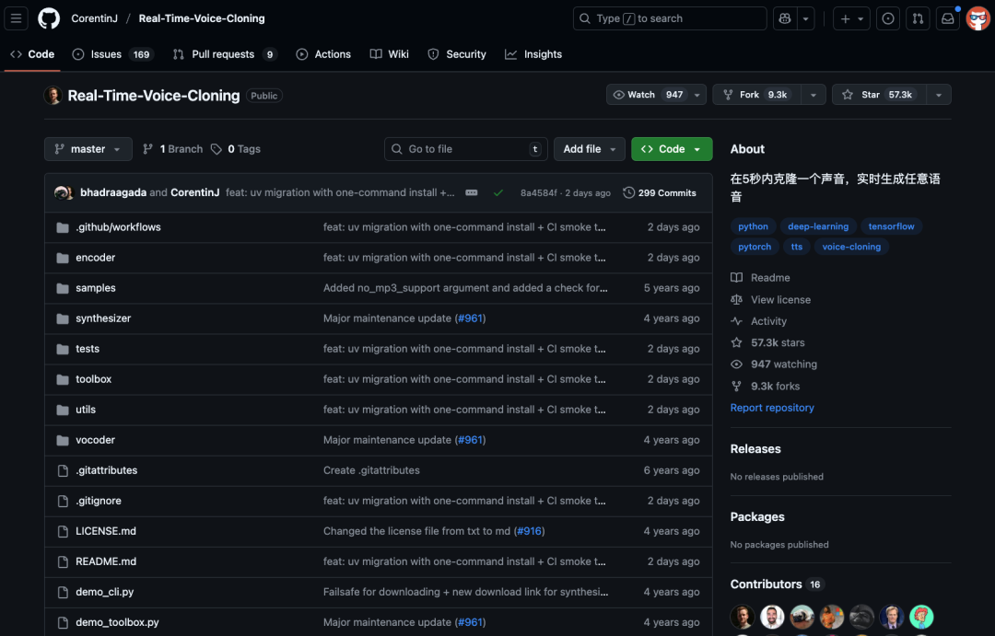The image size is (995, 636).
Task: Open the README.md file
Action: (x=106, y=561)
